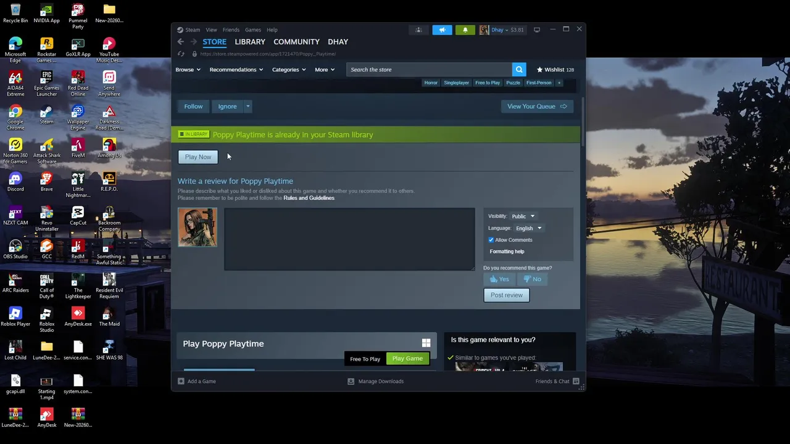Click the Steam back navigation arrow
Screen dimensions: 790x444
(181, 42)
